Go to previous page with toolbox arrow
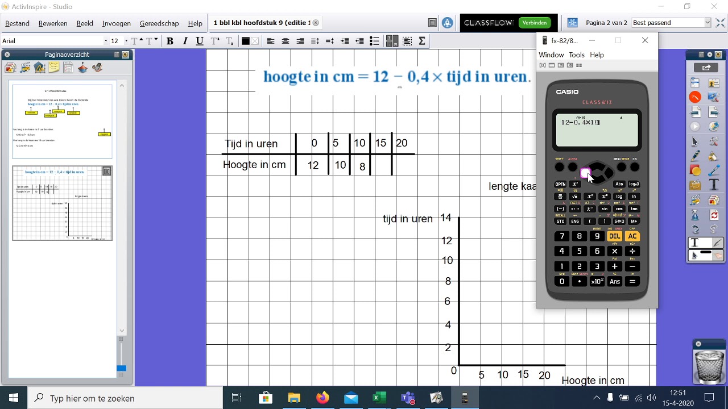The image size is (728, 409). pos(695,112)
